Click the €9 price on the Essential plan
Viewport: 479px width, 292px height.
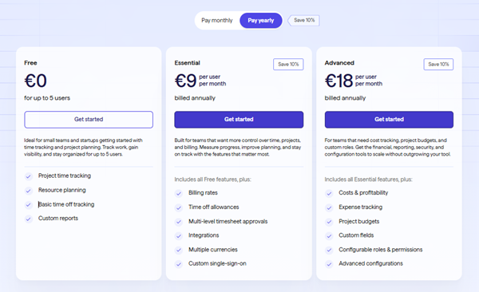185,81
